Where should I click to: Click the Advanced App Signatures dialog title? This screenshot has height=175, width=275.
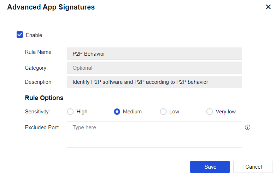[x=51, y=7]
